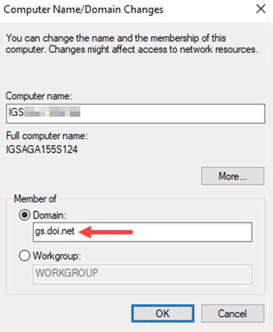Click the description text about network resources
Image resolution: width=273 pixels, height=332 pixels.
coord(132,44)
